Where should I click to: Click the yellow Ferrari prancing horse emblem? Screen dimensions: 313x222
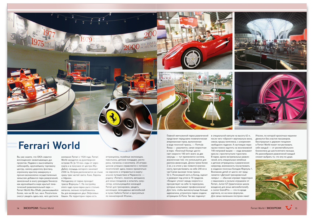113,117
